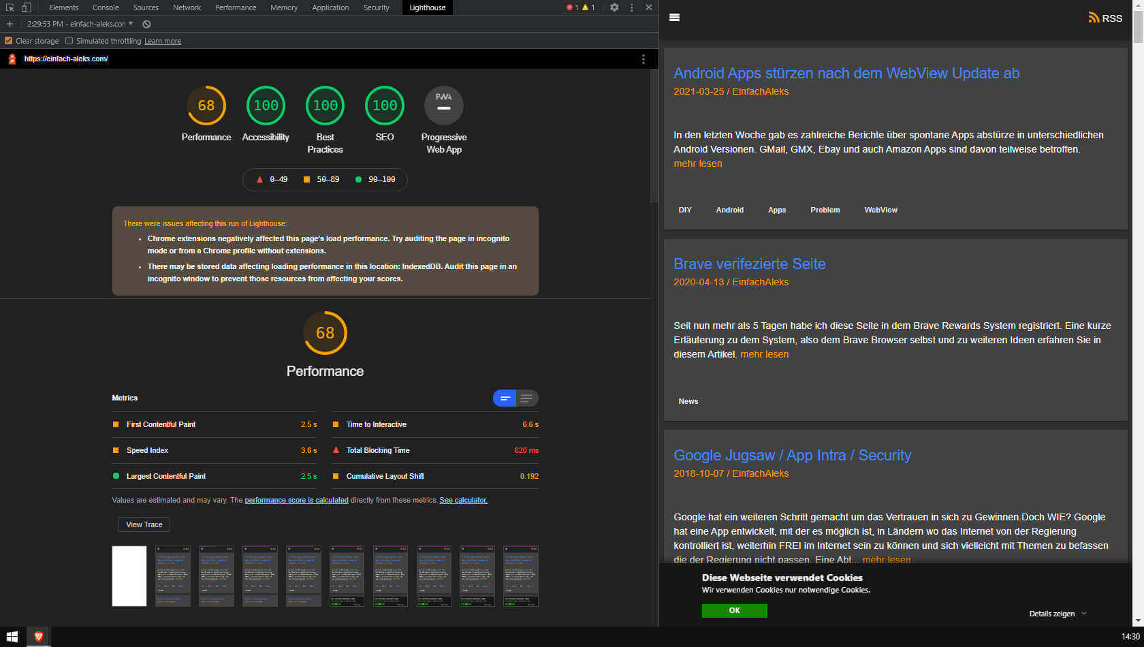
Task: Click the Windows Start button
Action: tap(12, 637)
